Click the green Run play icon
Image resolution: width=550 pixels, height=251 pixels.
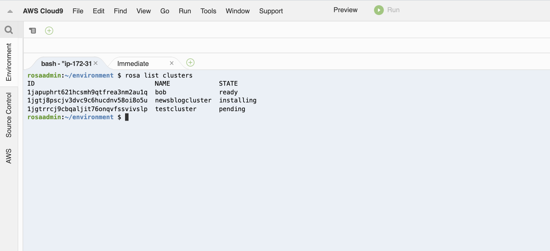pyautogui.click(x=379, y=10)
